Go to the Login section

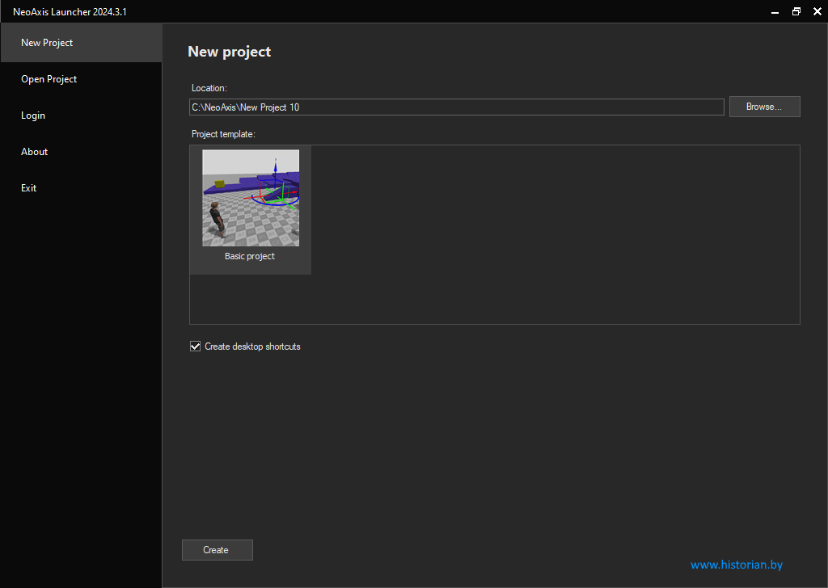[x=33, y=115]
